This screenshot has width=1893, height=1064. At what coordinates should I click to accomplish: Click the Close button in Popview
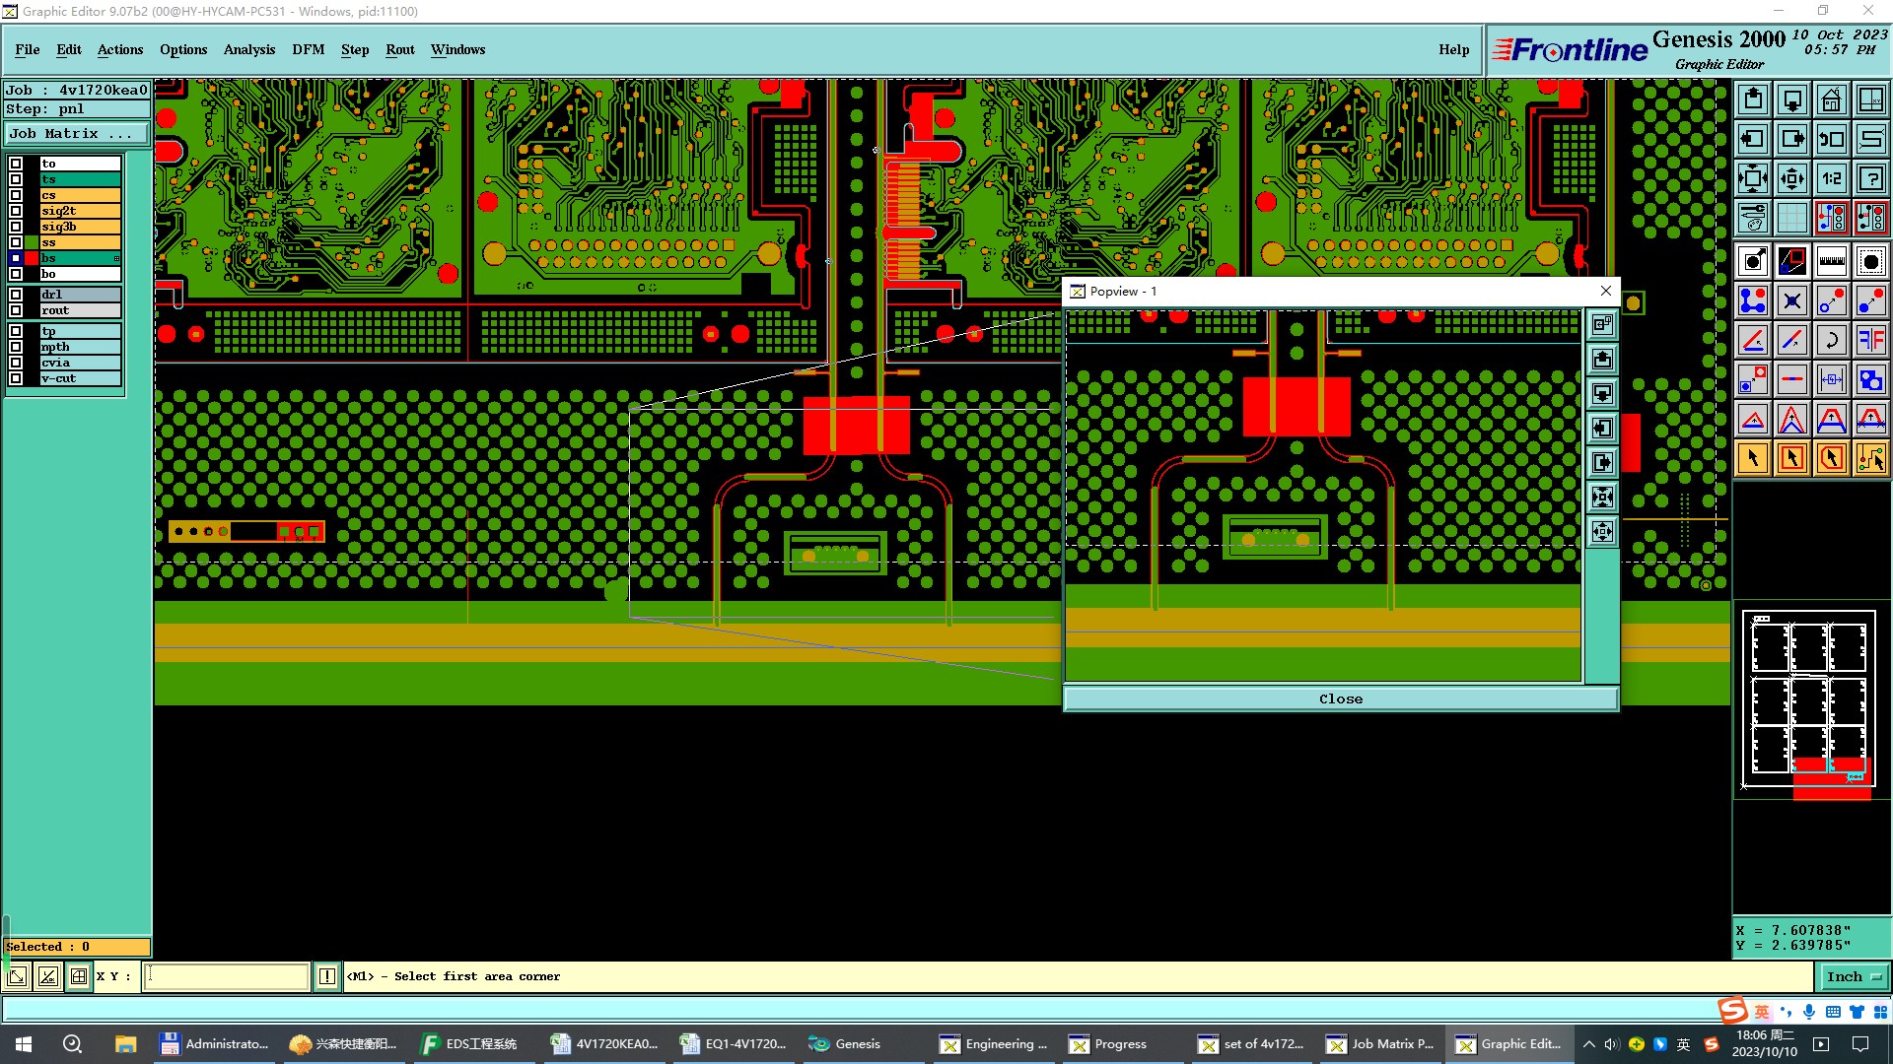tap(1340, 698)
